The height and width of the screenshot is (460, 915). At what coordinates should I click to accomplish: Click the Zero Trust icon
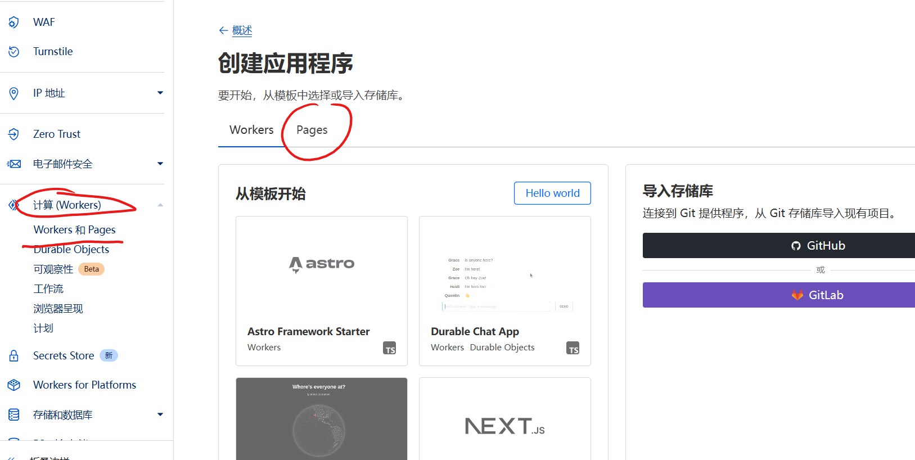point(14,134)
